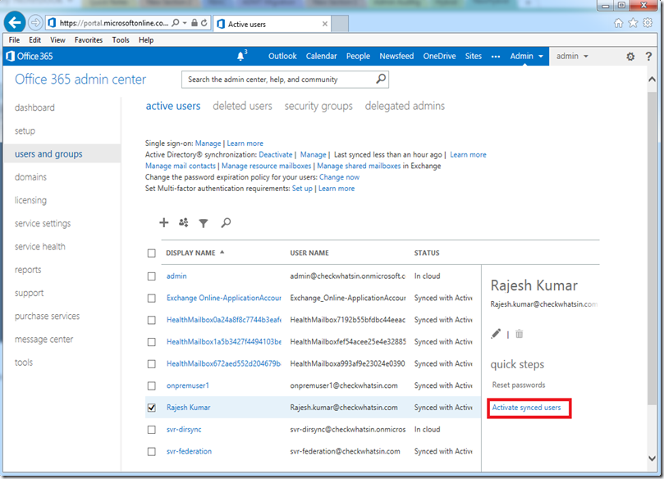Open the user list filter icon
Image resolution: width=664 pixels, height=479 pixels.
click(x=204, y=223)
